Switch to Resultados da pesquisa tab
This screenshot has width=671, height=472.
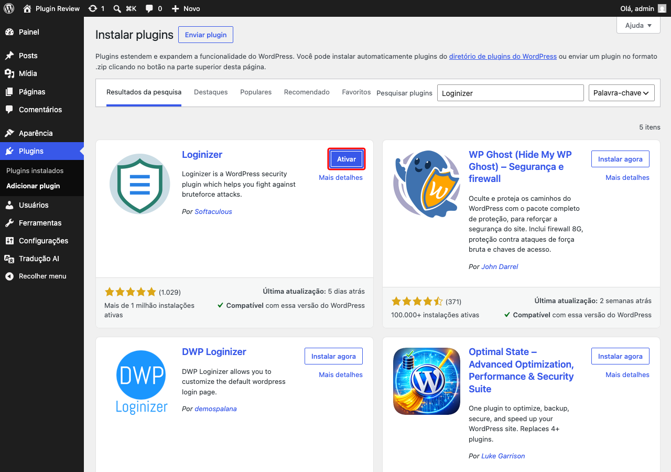tap(144, 92)
